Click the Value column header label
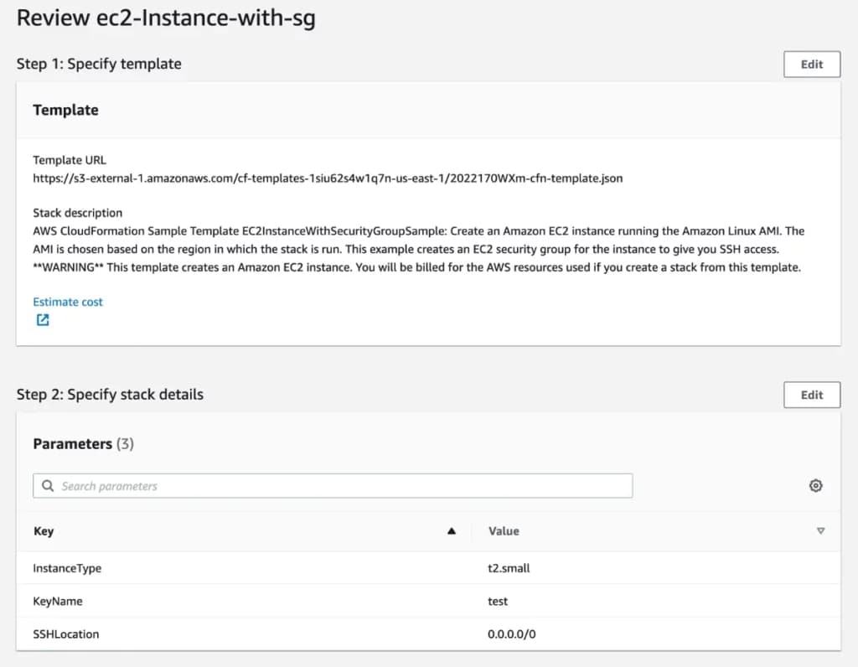The image size is (858, 667). click(504, 531)
